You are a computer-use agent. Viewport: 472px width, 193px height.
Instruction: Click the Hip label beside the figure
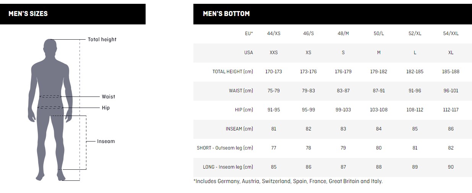[x=106, y=108]
